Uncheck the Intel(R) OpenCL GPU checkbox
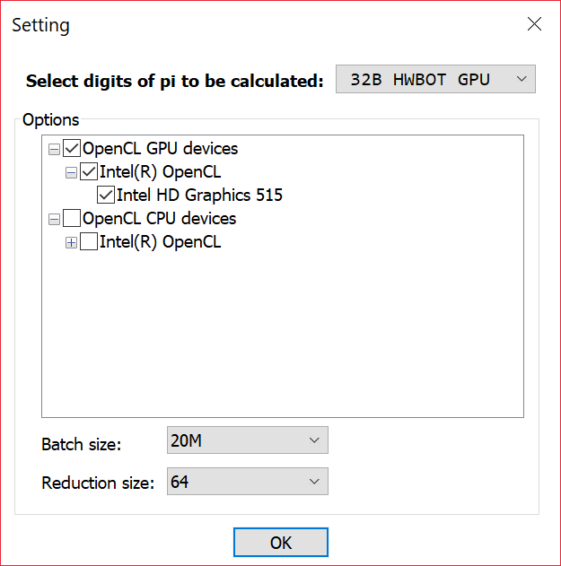Image resolution: width=561 pixels, height=566 pixels. coord(90,171)
